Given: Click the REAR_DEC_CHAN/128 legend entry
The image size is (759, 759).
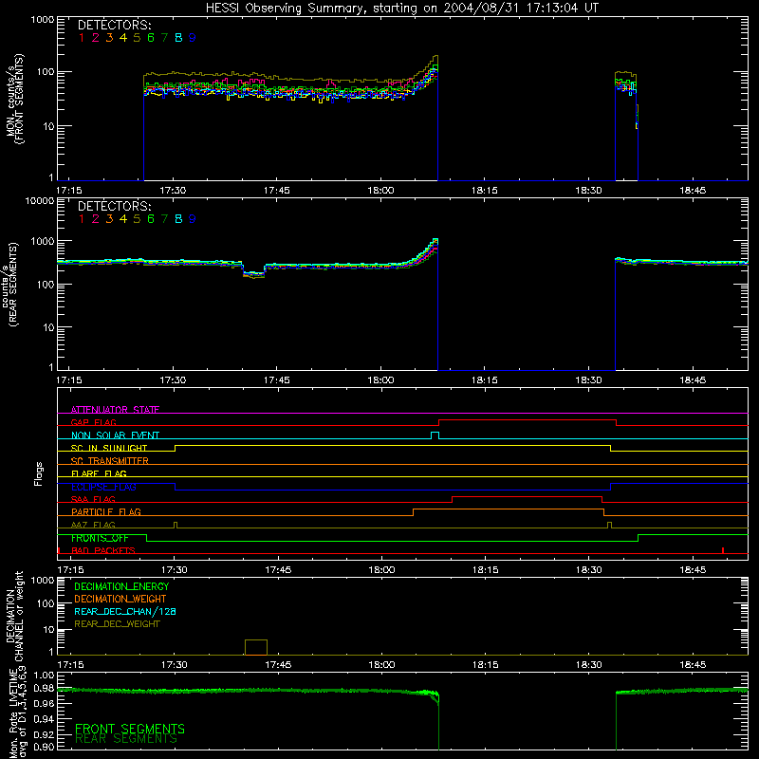Looking at the screenshot, I should click(x=125, y=611).
